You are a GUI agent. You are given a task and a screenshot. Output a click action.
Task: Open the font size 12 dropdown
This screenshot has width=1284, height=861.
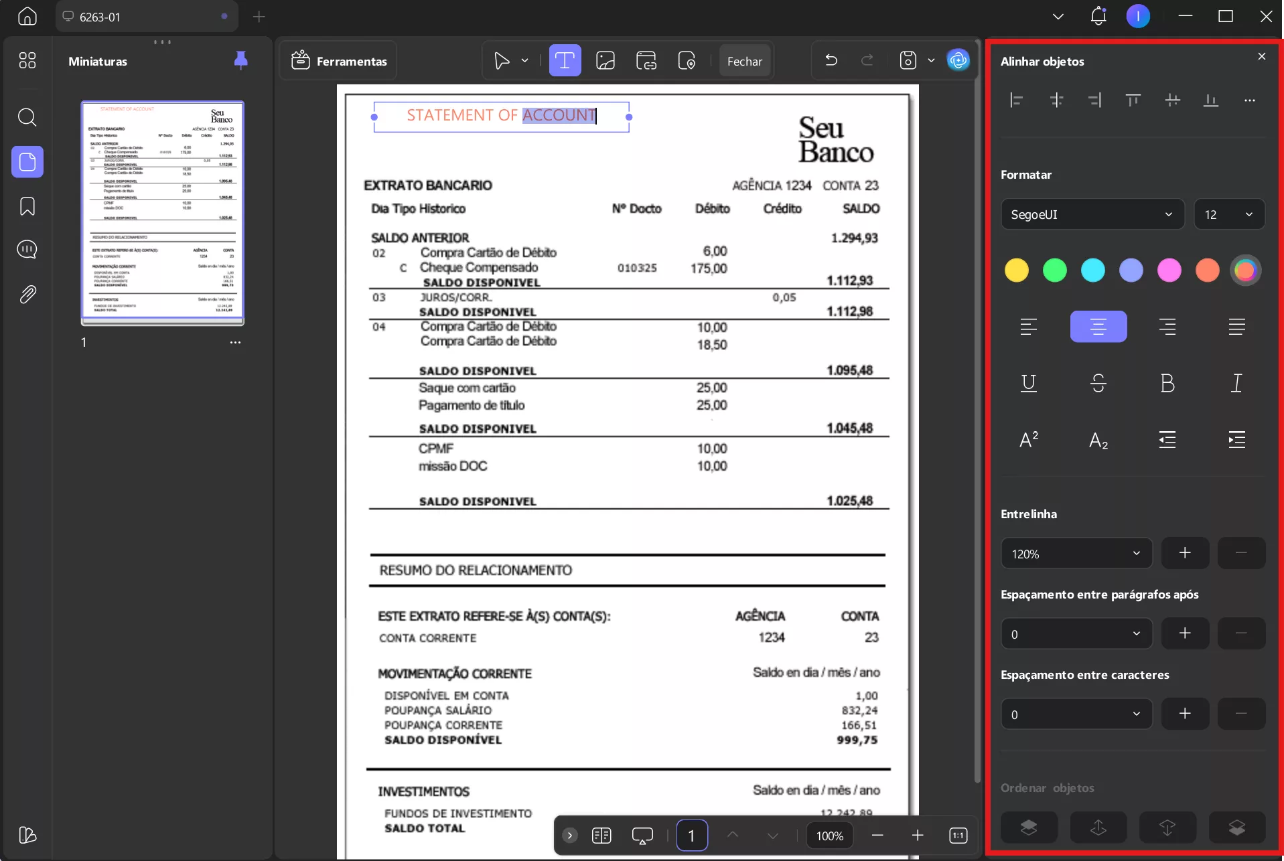pos(1228,214)
